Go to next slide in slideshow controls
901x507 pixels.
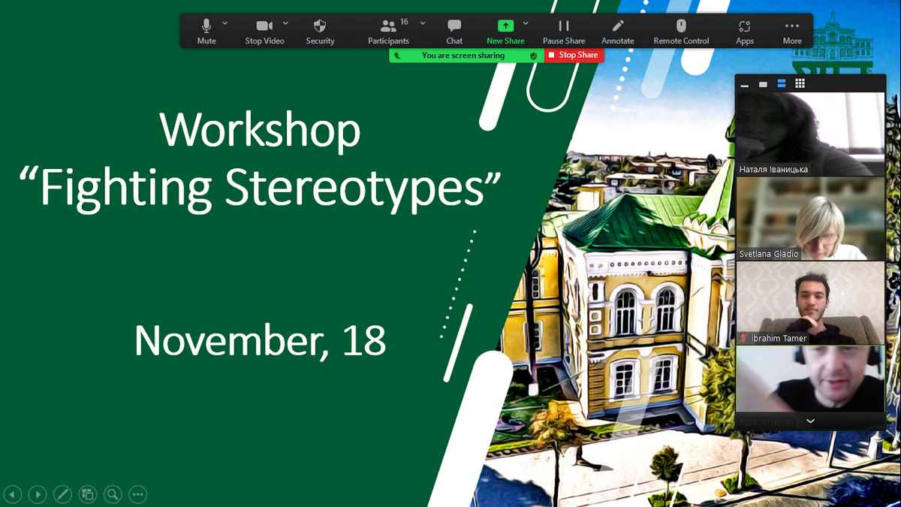[38, 494]
